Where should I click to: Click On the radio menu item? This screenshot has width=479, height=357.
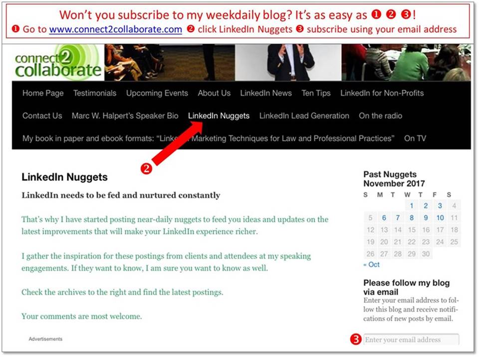pos(380,116)
